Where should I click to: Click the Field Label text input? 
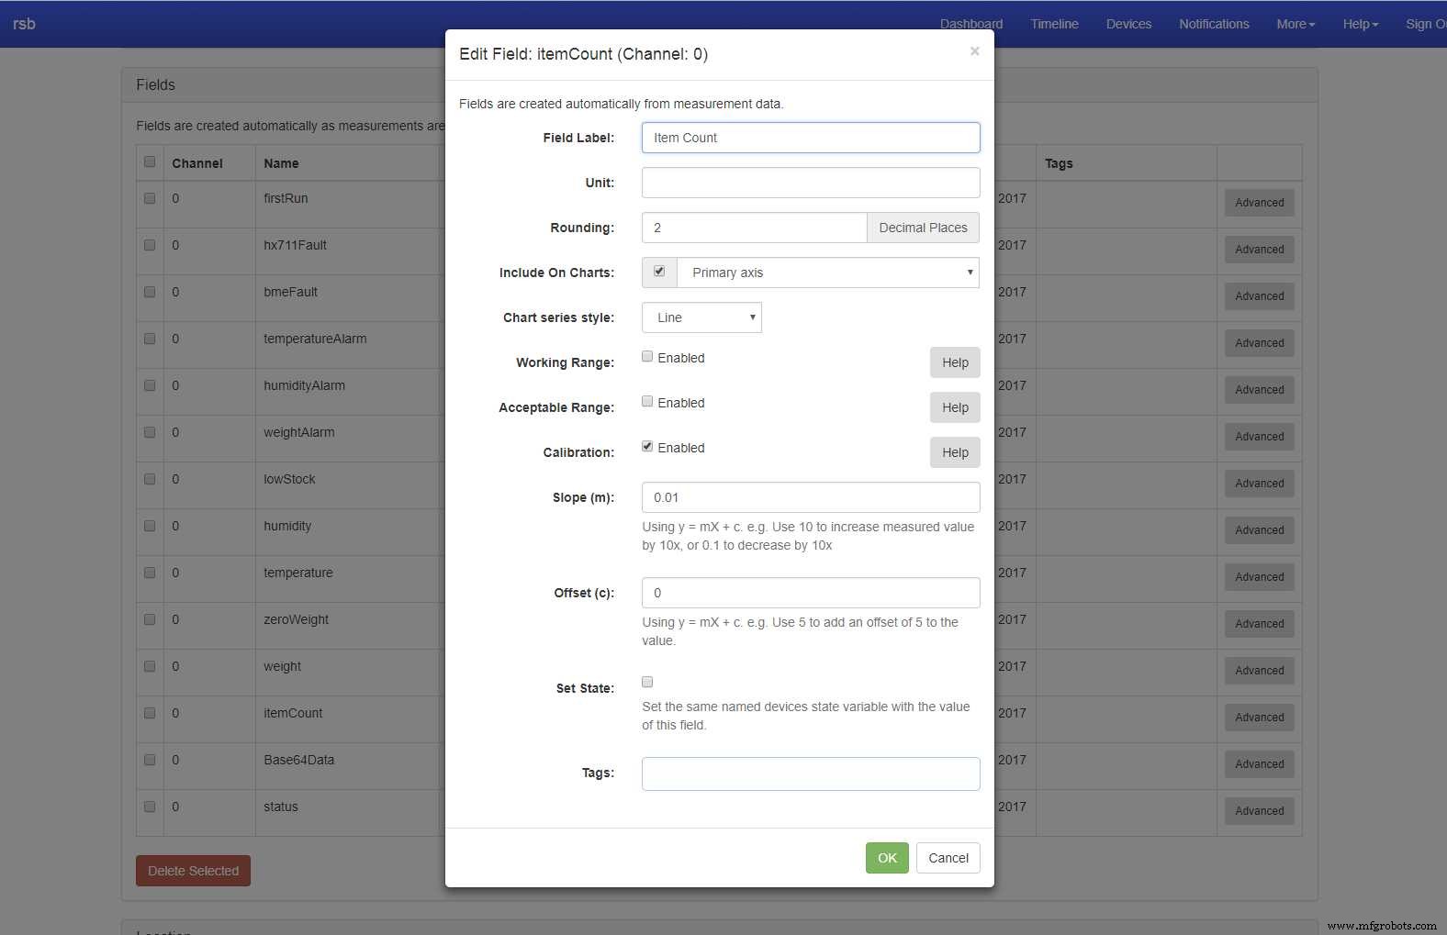[x=810, y=138]
